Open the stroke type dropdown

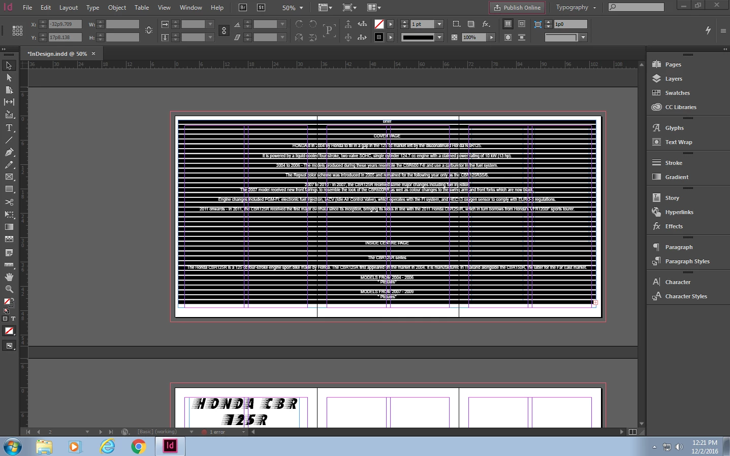439,38
